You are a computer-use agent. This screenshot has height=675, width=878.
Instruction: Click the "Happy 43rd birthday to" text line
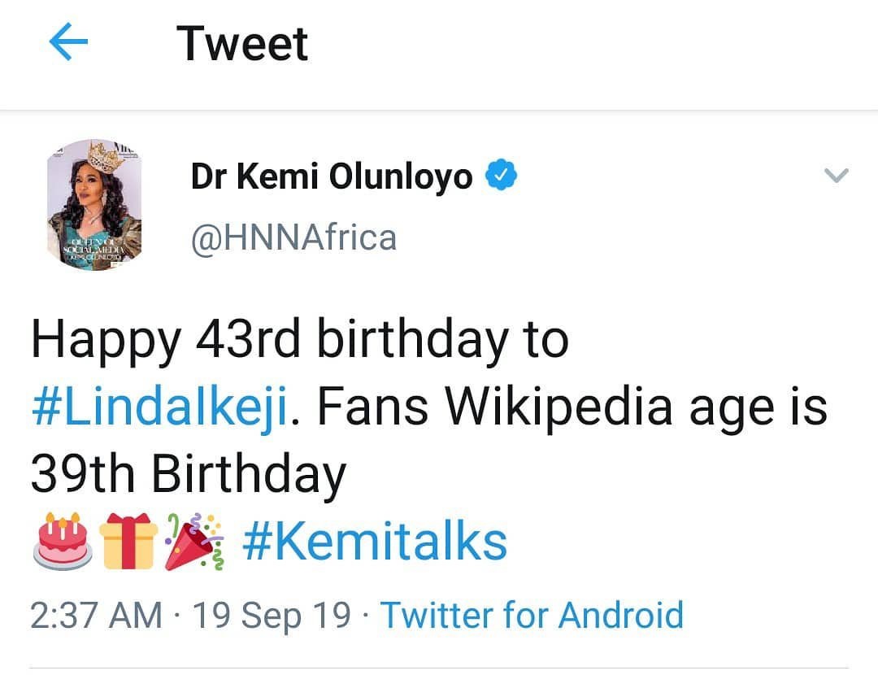pyautogui.click(x=299, y=340)
